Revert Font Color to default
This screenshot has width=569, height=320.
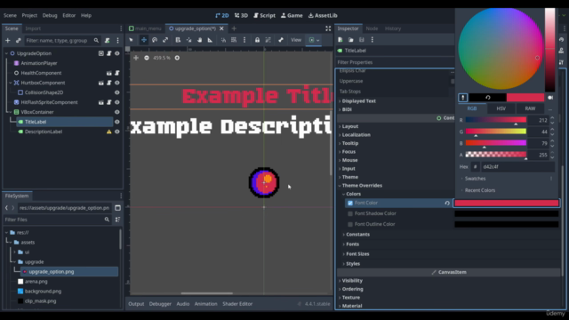click(447, 204)
